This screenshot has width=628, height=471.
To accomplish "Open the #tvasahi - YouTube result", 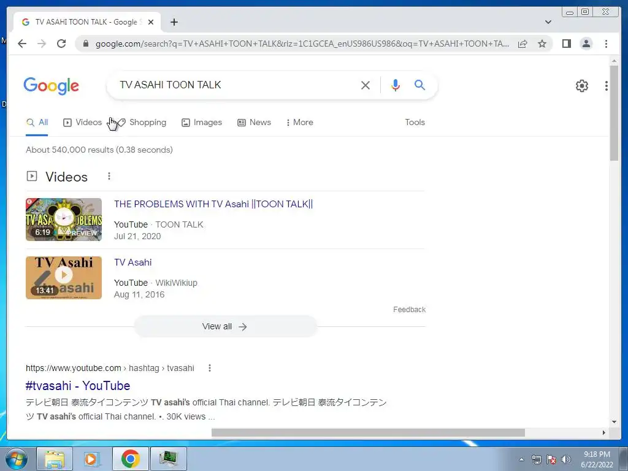I will click(78, 386).
